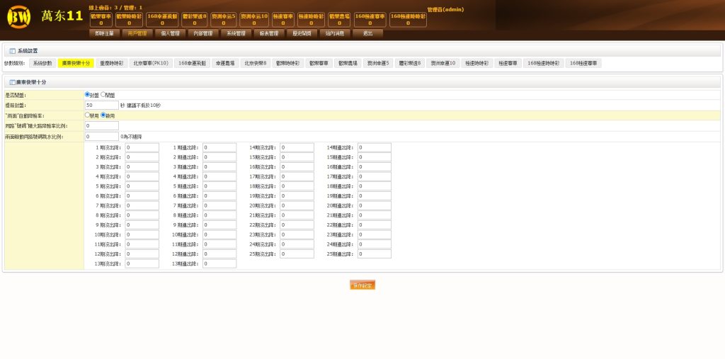
Task: Switch to the 澳洲幸運5 parameter tab
Action: (x=378, y=64)
